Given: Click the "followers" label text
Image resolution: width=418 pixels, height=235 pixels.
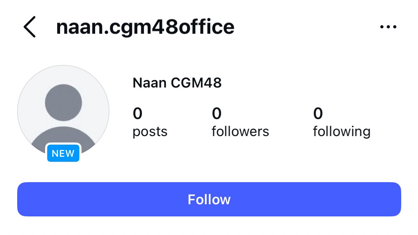Looking at the screenshot, I should pyautogui.click(x=240, y=132).
